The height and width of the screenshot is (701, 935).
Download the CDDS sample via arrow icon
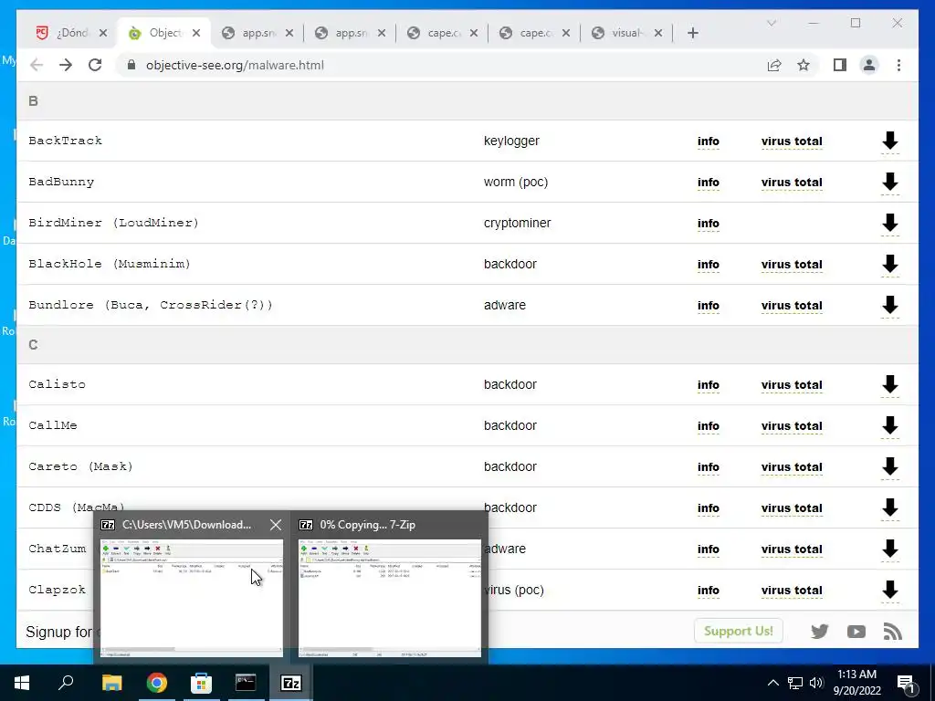[x=889, y=507]
